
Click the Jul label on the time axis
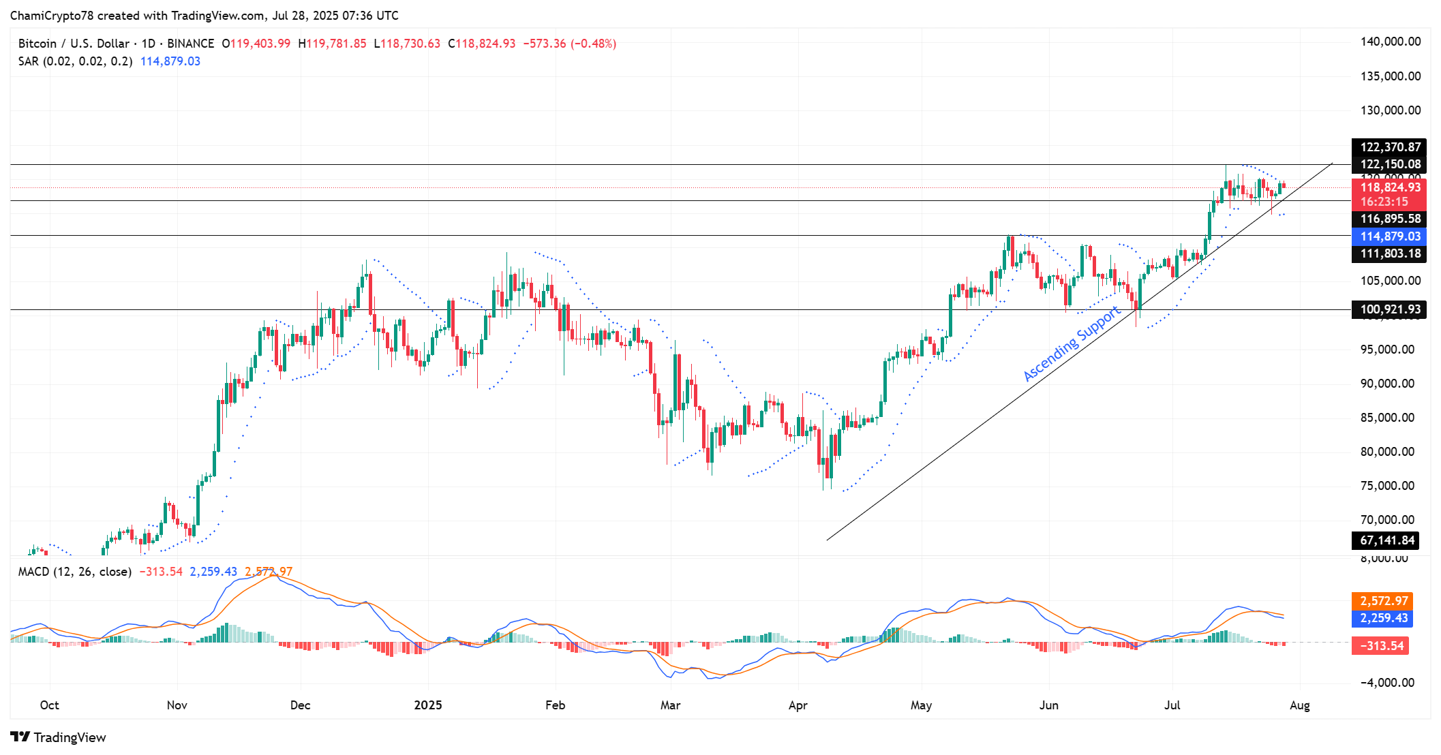pos(1172,705)
